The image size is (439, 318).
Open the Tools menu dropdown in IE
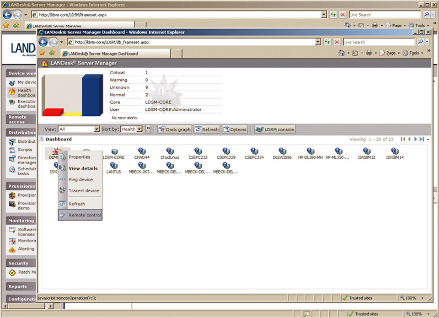tap(414, 53)
